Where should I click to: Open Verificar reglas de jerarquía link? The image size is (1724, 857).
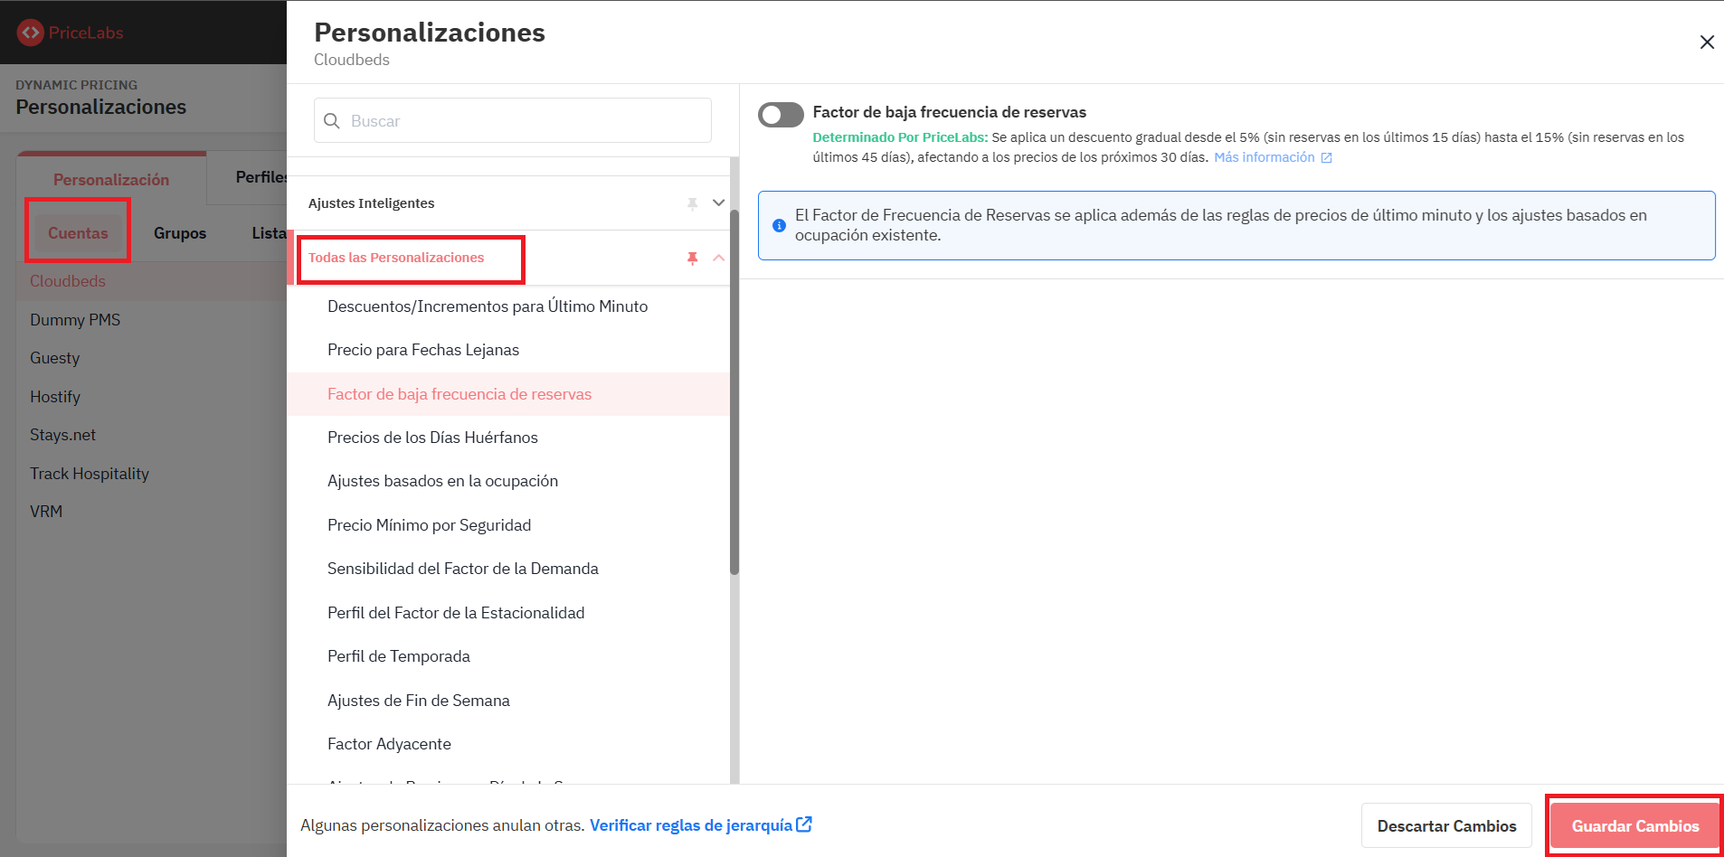click(691, 825)
